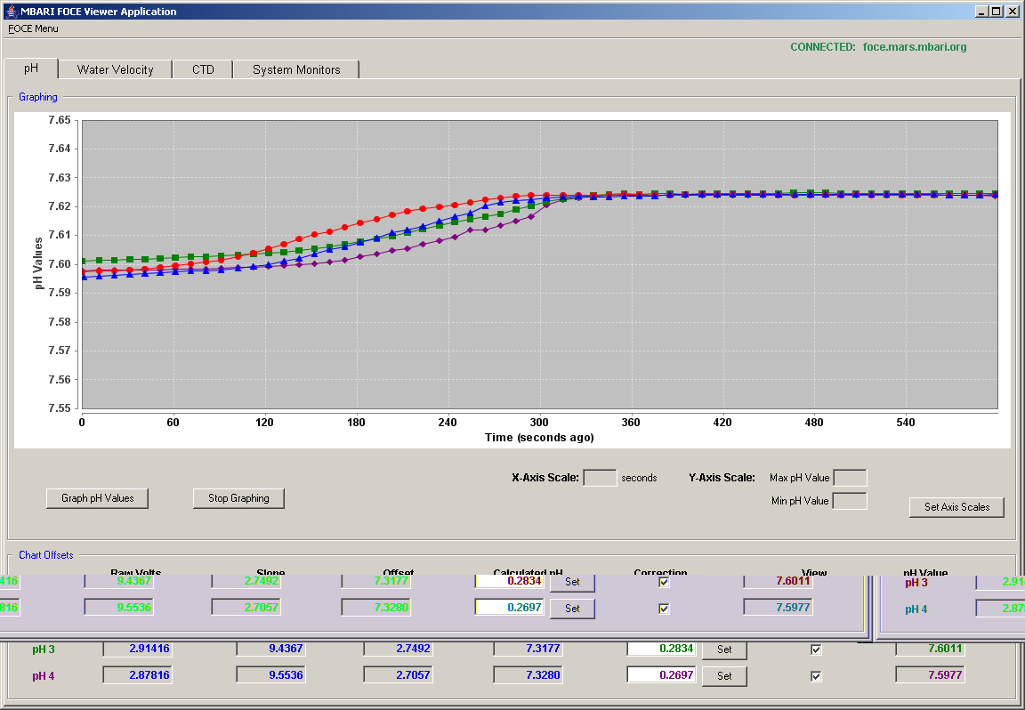Image resolution: width=1025 pixels, height=710 pixels.
Task: Focus the Max pH Value field
Action: [851, 478]
